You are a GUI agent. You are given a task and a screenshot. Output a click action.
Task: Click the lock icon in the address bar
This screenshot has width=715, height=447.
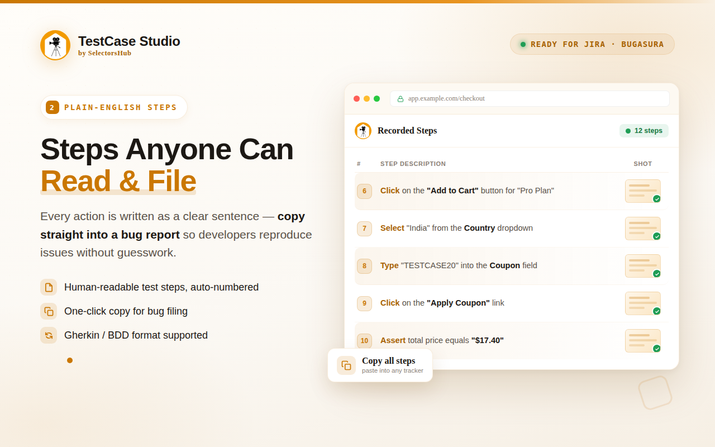coord(401,99)
